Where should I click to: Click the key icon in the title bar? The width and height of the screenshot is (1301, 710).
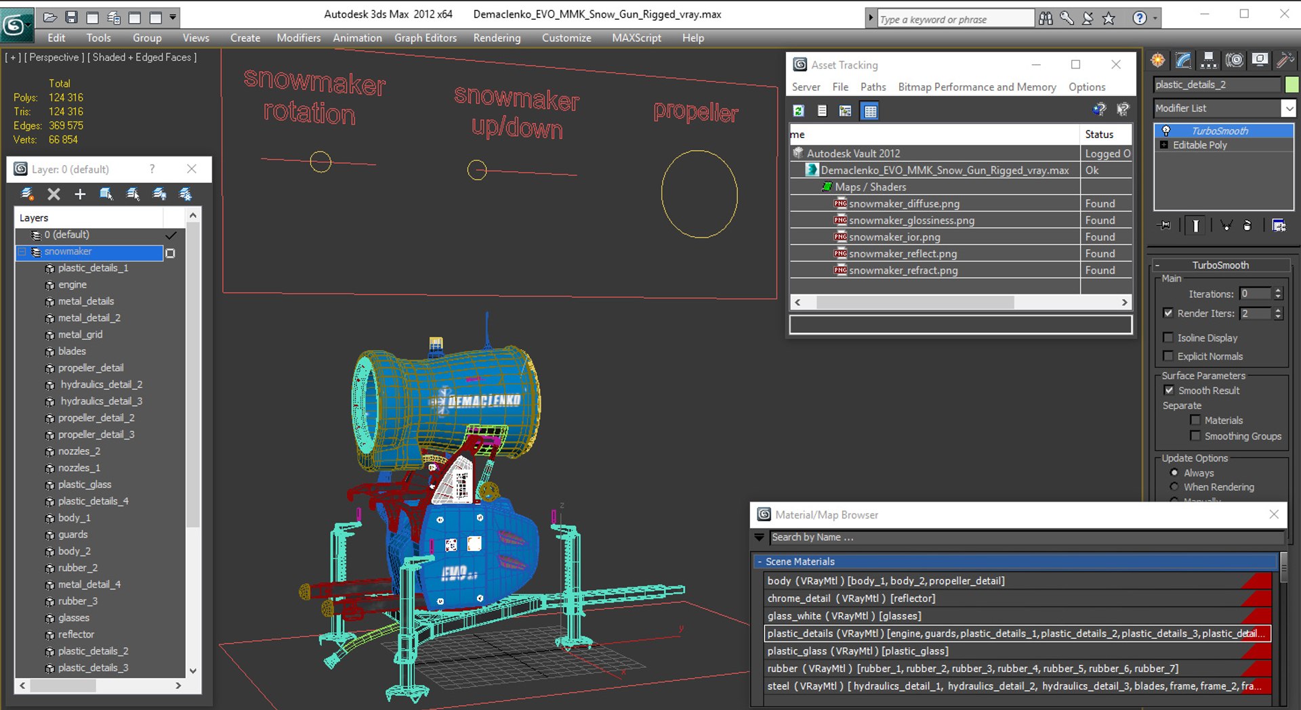(x=1067, y=18)
